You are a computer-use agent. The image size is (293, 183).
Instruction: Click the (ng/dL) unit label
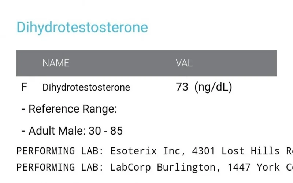click(213, 87)
